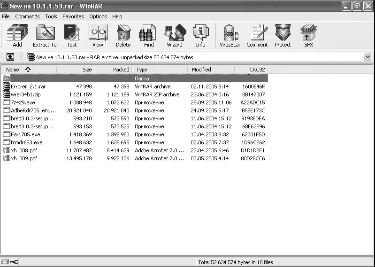This screenshot has height=267, width=375.
Task: Click the Protect archive icon
Action: coord(283,36)
